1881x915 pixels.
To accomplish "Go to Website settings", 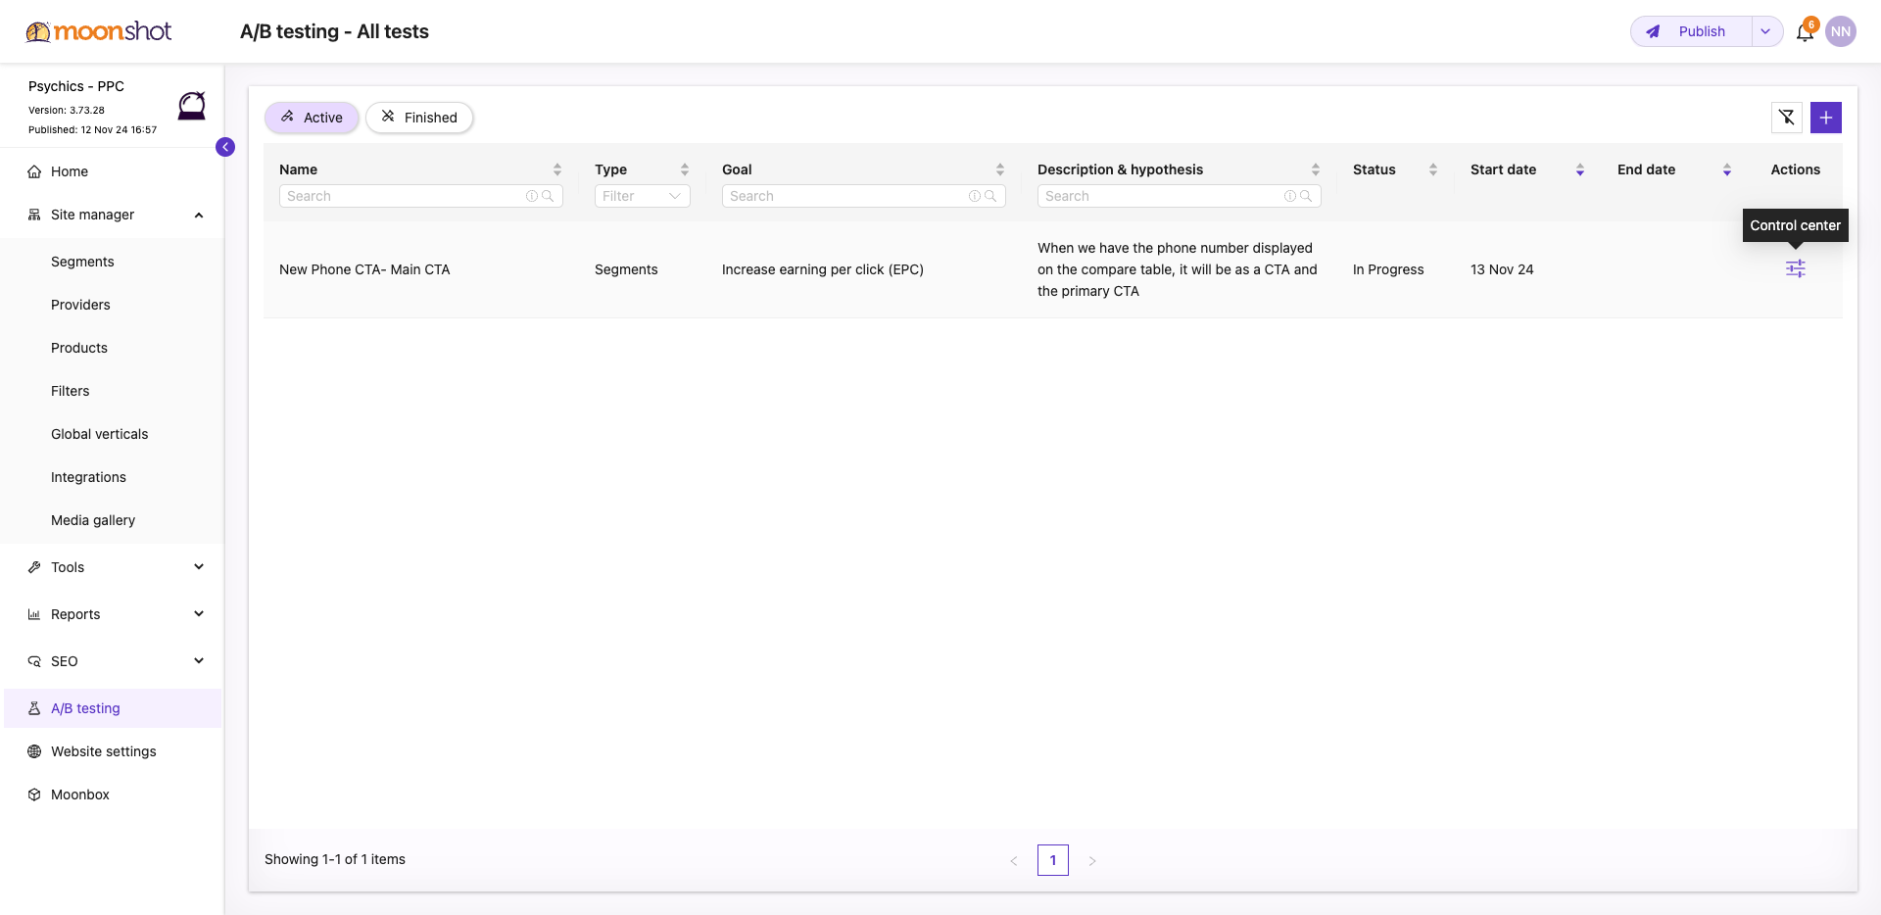I will pyautogui.click(x=104, y=751).
